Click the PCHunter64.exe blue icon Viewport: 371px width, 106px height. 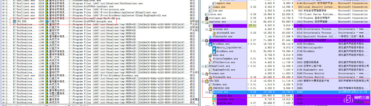(x=210, y=37)
